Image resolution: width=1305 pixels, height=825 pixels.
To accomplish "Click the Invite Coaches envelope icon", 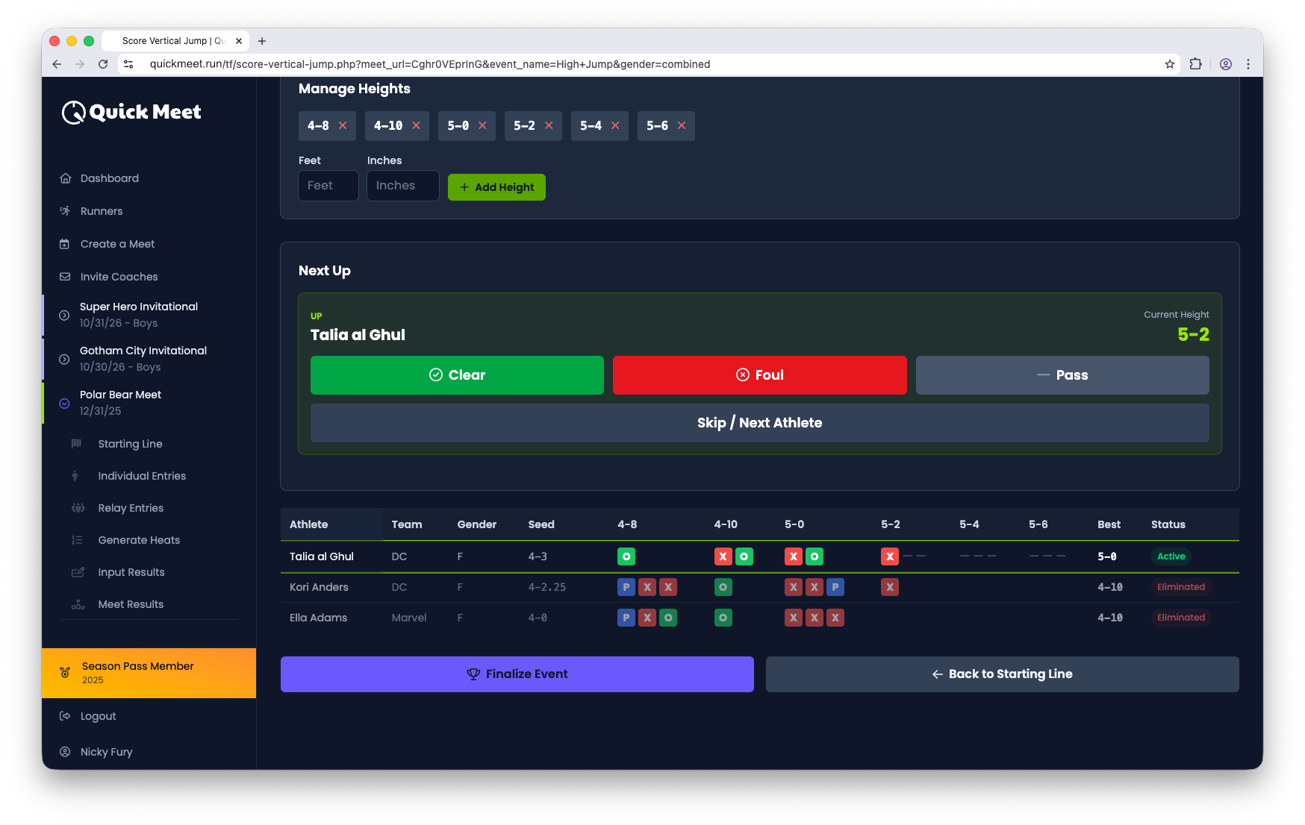I will pos(66,277).
